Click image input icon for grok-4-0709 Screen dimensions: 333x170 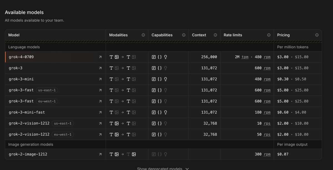point(117,57)
